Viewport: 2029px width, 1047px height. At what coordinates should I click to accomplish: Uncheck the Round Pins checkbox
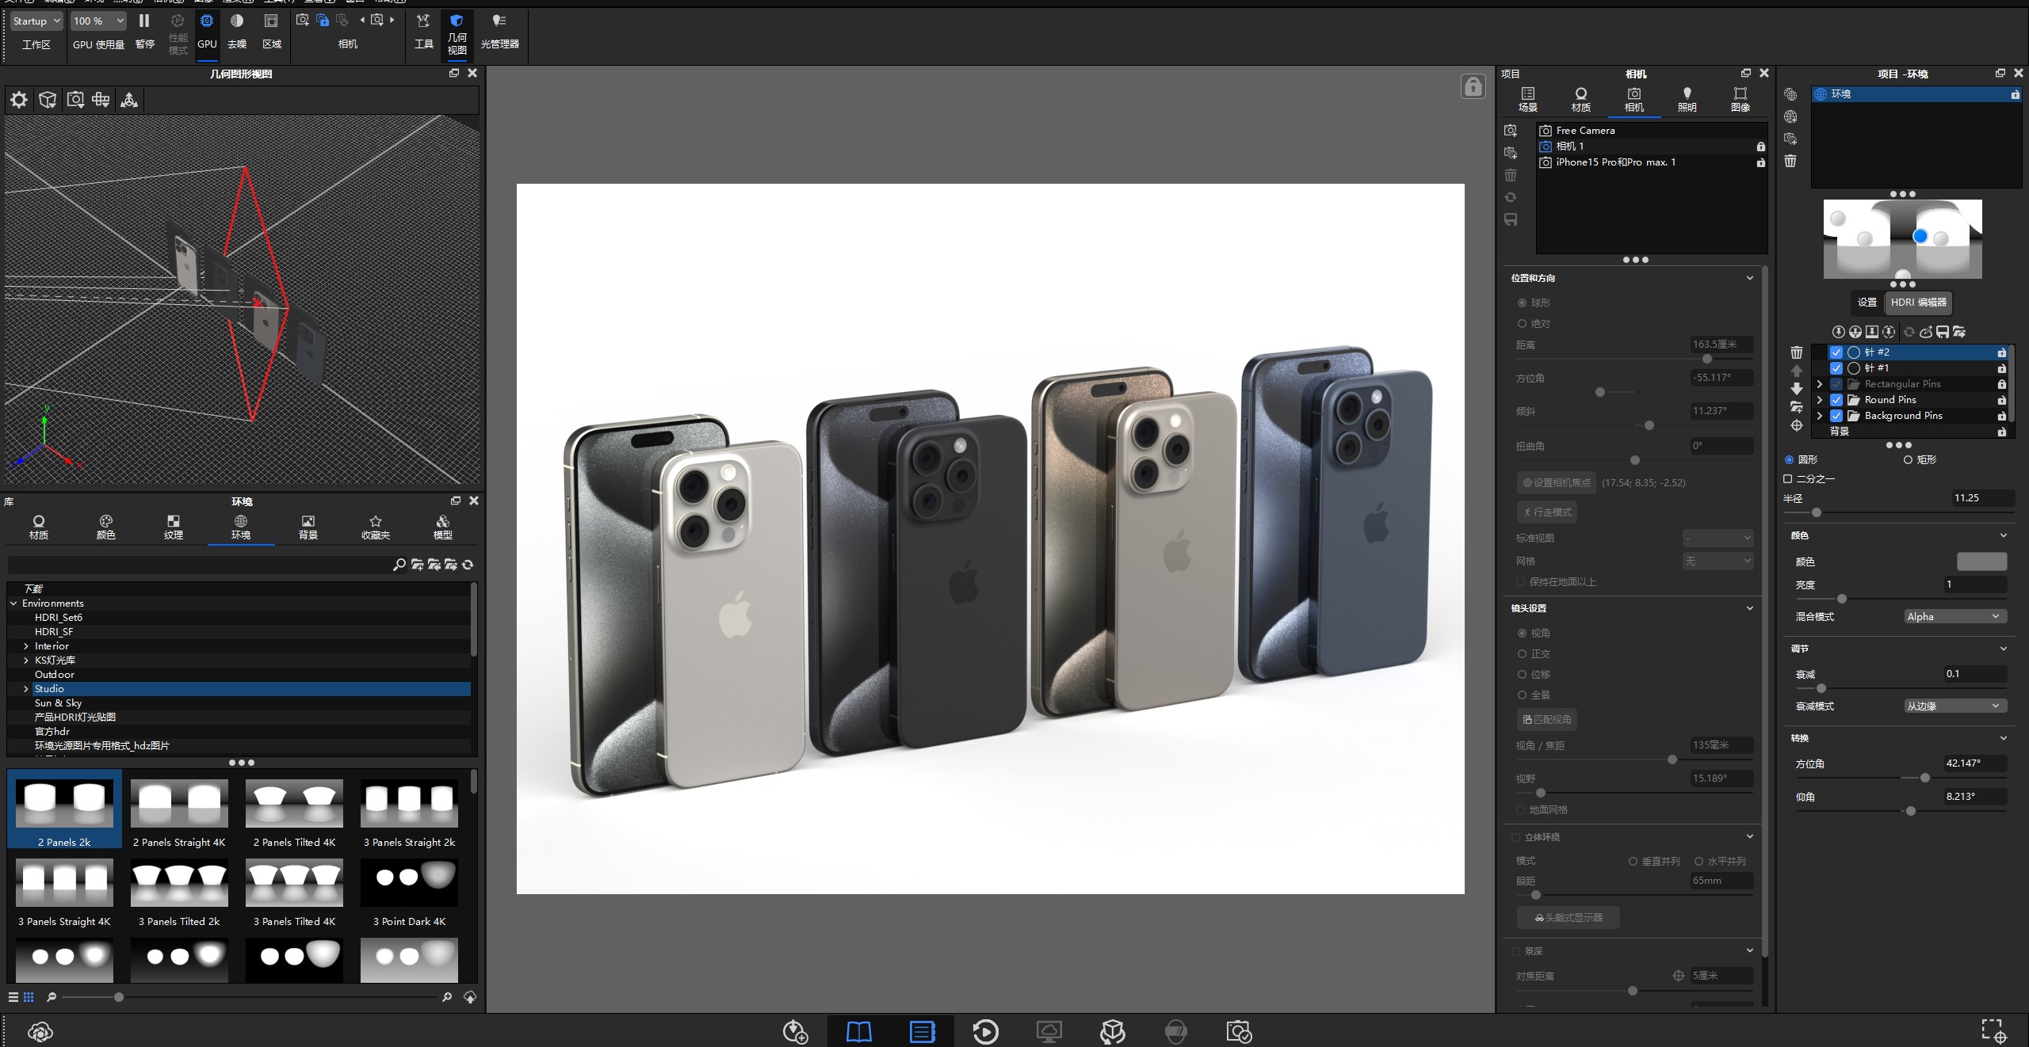click(1836, 400)
